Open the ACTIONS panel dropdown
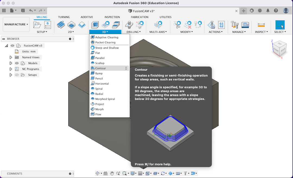The height and width of the screenshot is (178, 293). (216, 32)
